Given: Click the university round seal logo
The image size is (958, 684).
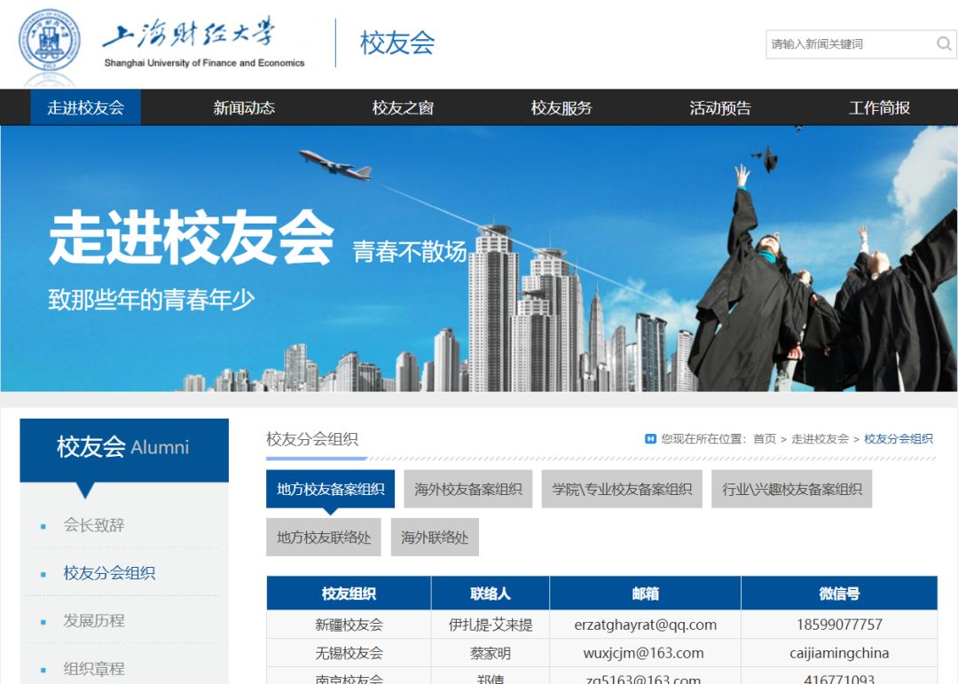Looking at the screenshot, I should point(49,42).
